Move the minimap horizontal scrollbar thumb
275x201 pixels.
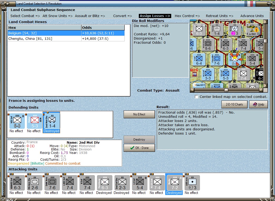[x=226, y=90]
